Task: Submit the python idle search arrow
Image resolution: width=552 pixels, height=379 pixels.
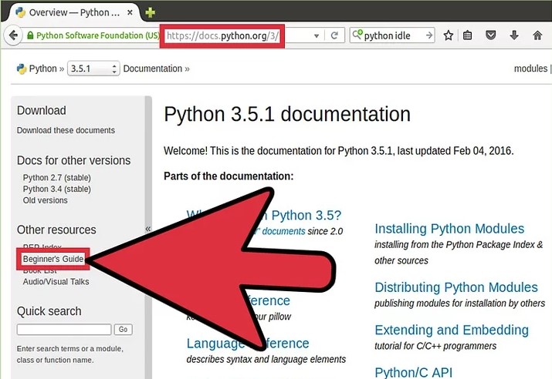Action: point(428,35)
